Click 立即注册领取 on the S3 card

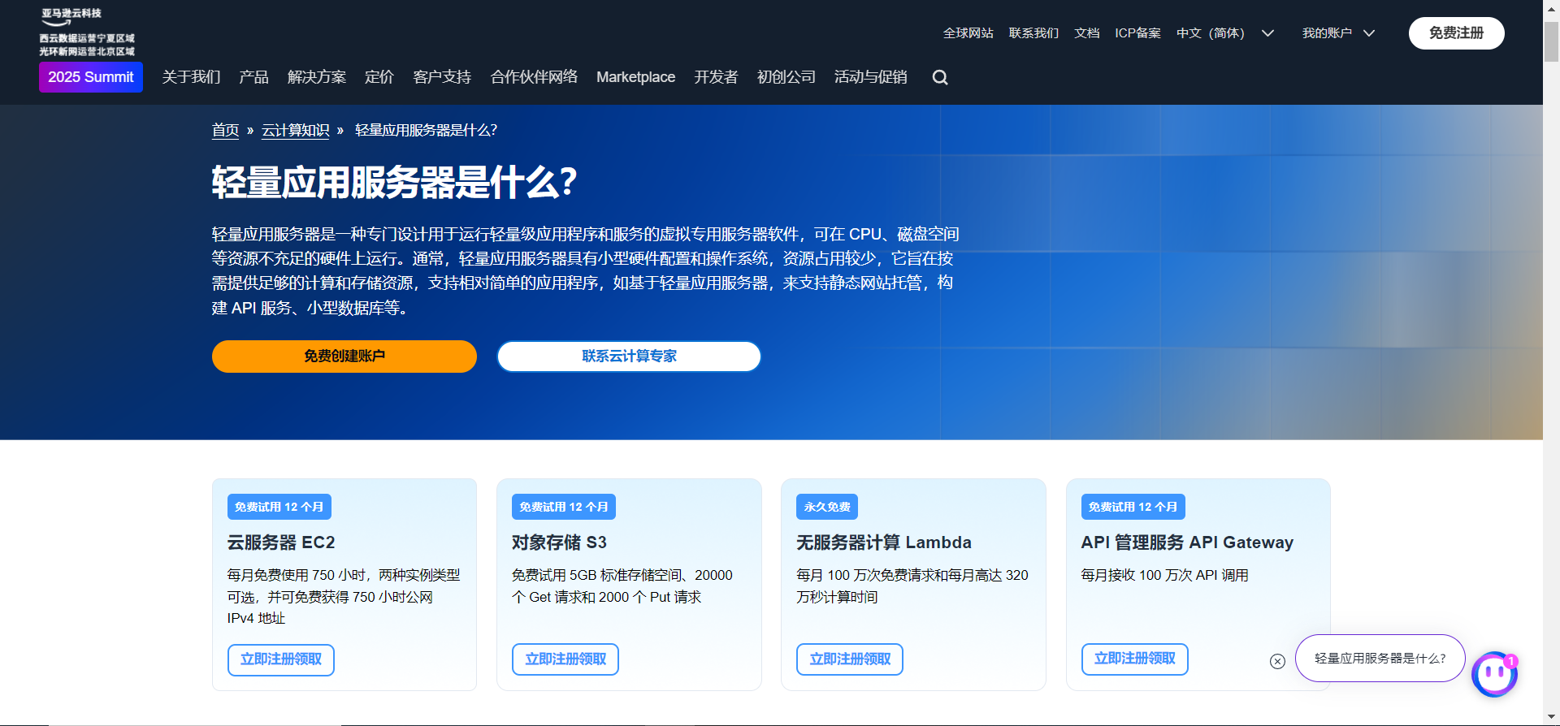click(565, 659)
